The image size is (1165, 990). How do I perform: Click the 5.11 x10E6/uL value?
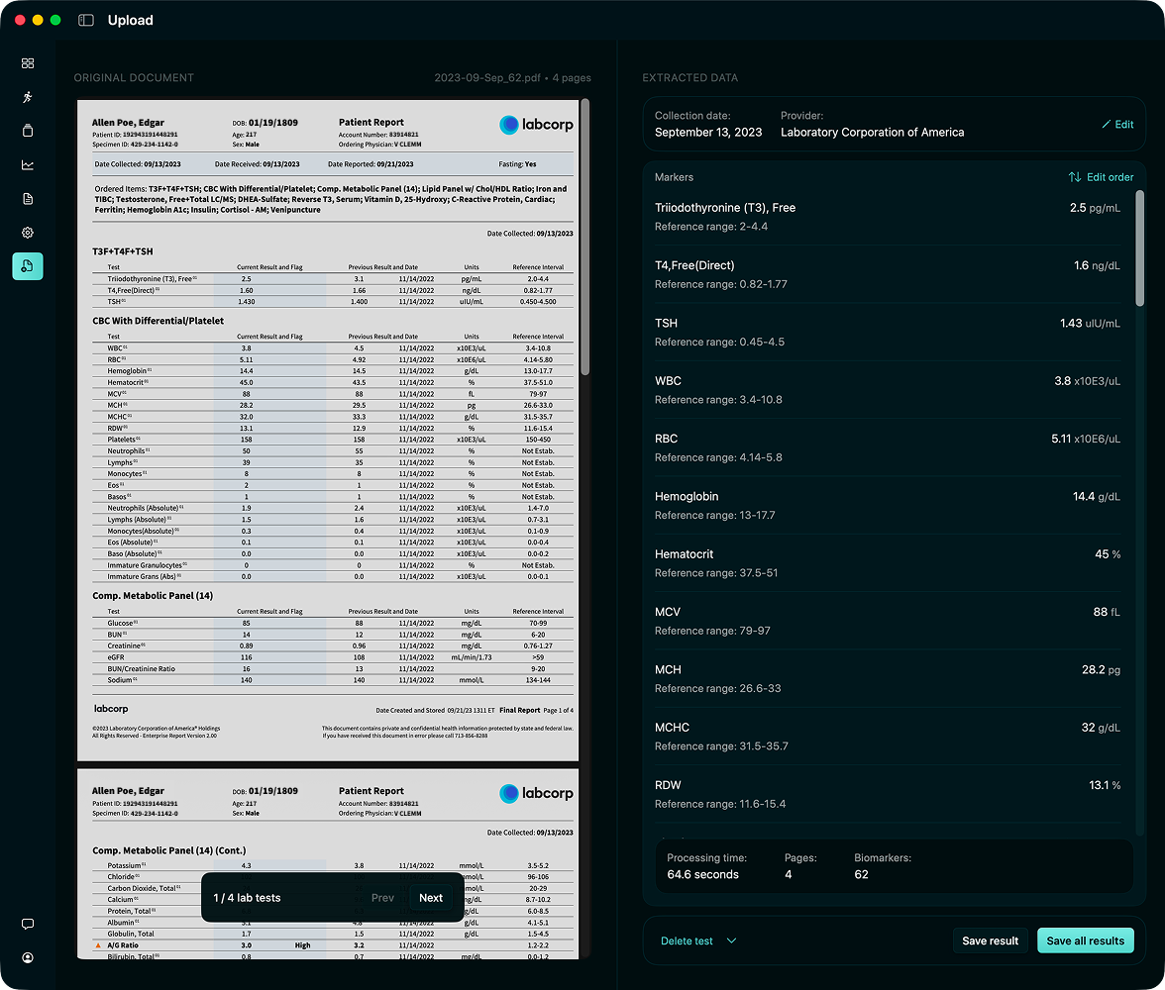(1086, 439)
